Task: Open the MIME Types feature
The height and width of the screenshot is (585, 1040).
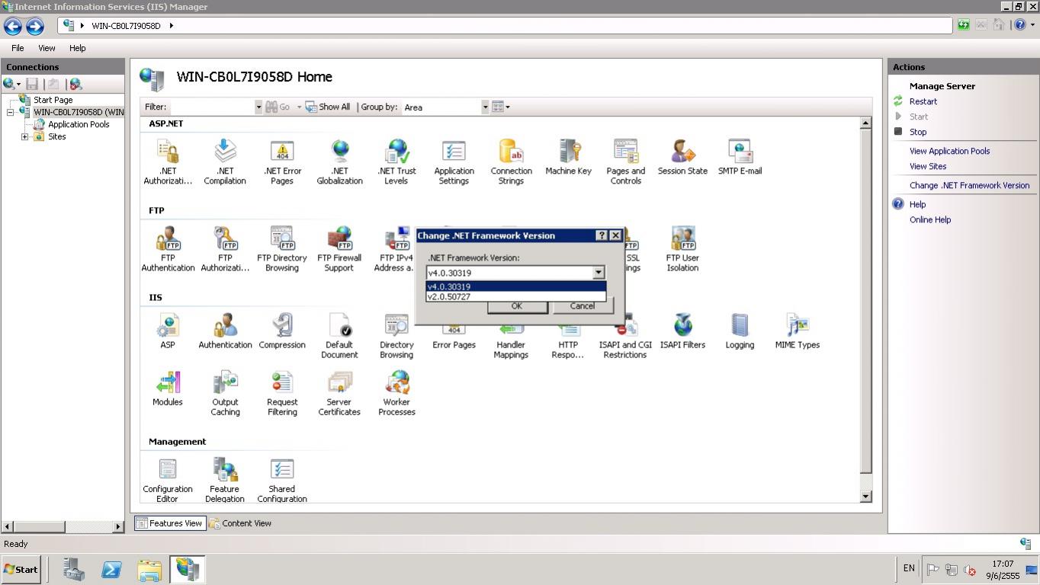Action: pyautogui.click(x=797, y=333)
